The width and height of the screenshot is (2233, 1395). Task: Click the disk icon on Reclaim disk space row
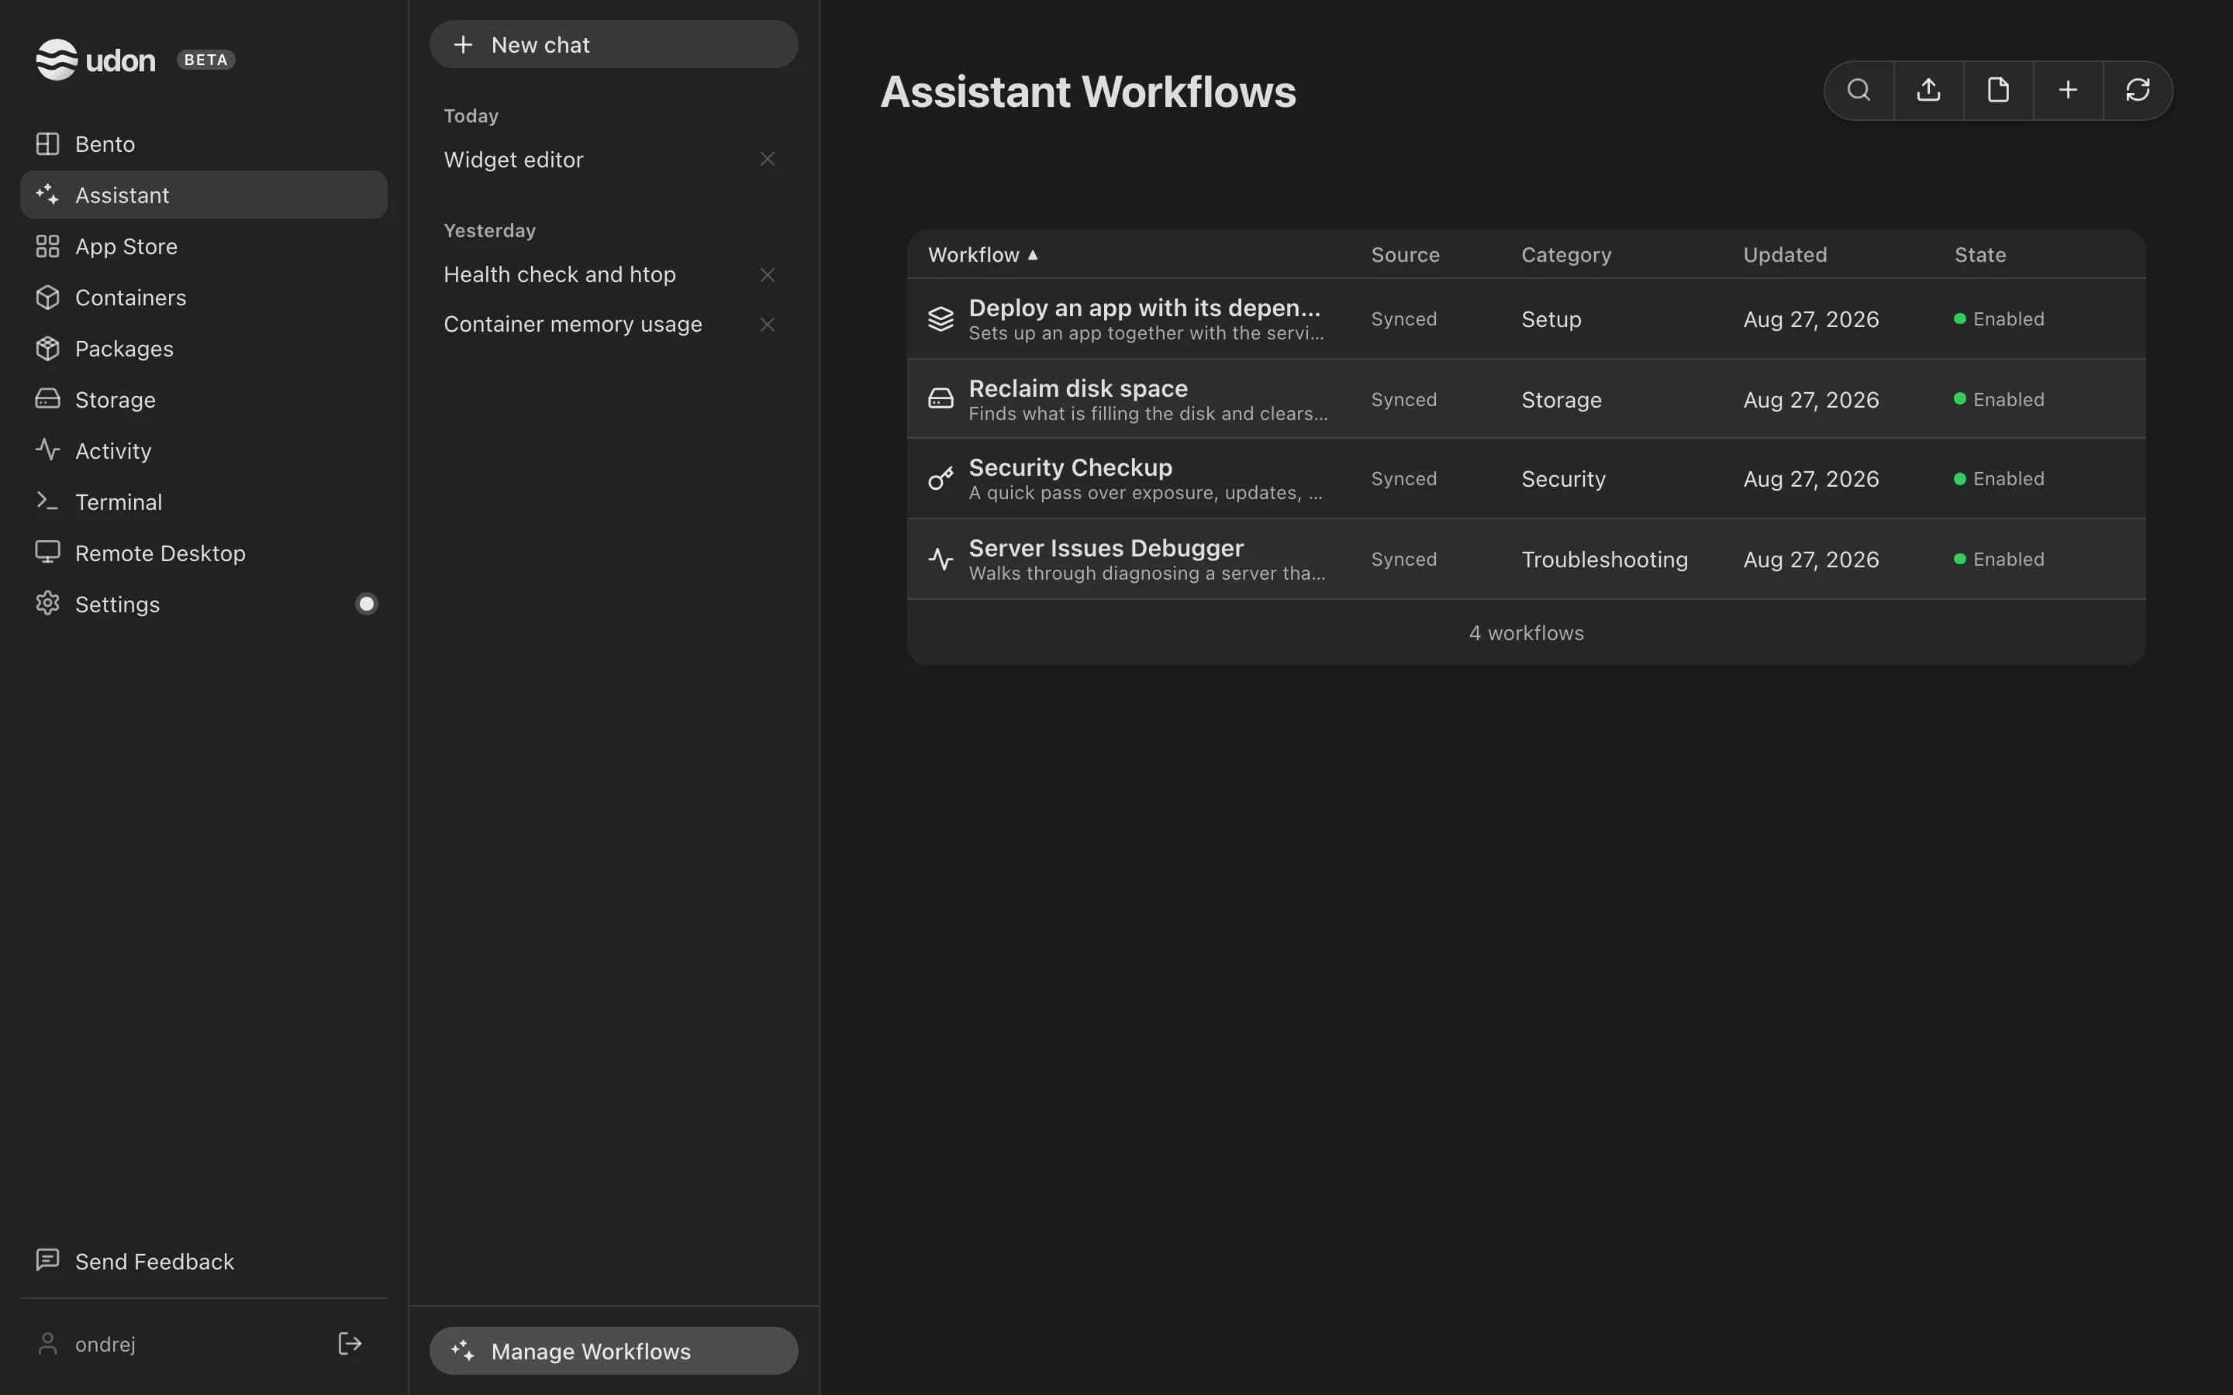point(940,398)
